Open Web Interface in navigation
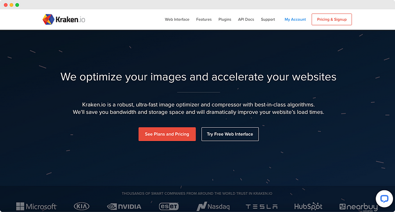Screen dimensions: 395x212 pyautogui.click(x=177, y=19)
